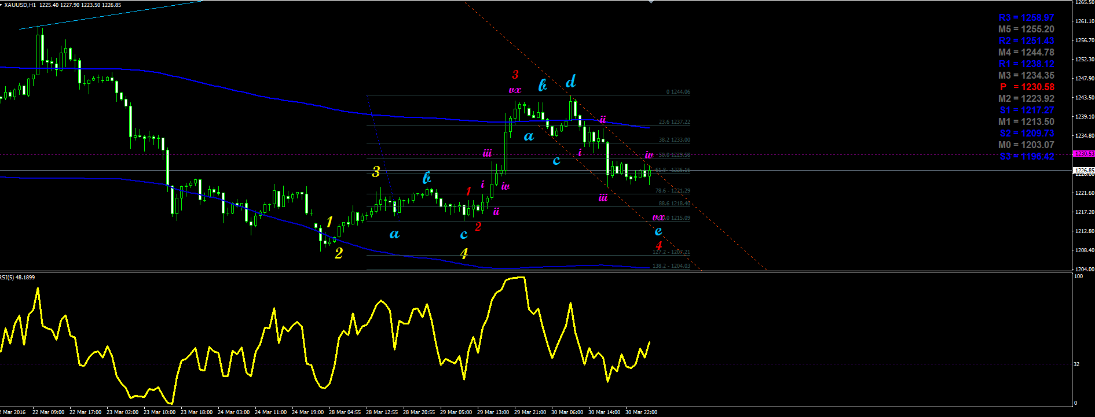Click the magenta 1230.53 price tag on axis

point(1084,154)
